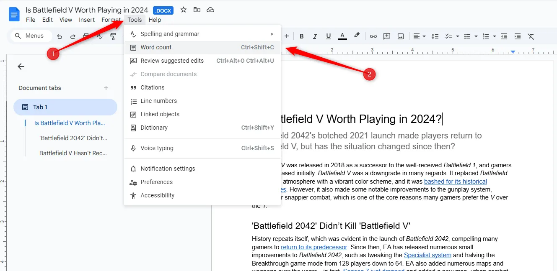
Task: Click the clear formatting icon
Action: (x=531, y=36)
